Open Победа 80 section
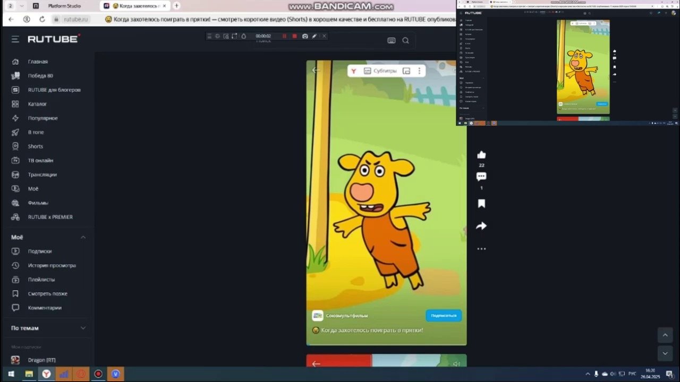This screenshot has width=680, height=382. click(x=40, y=76)
